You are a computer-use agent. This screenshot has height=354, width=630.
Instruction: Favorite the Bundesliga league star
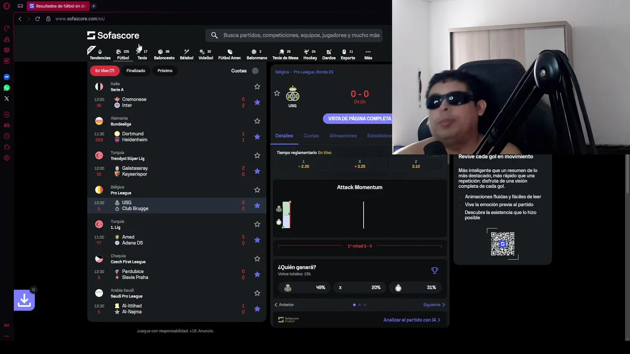pos(257,121)
